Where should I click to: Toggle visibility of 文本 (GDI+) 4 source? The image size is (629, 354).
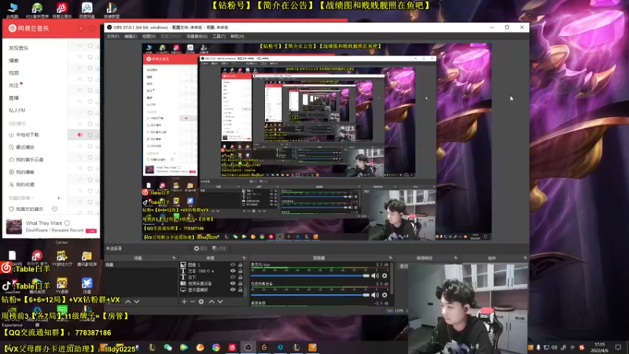pos(233,271)
